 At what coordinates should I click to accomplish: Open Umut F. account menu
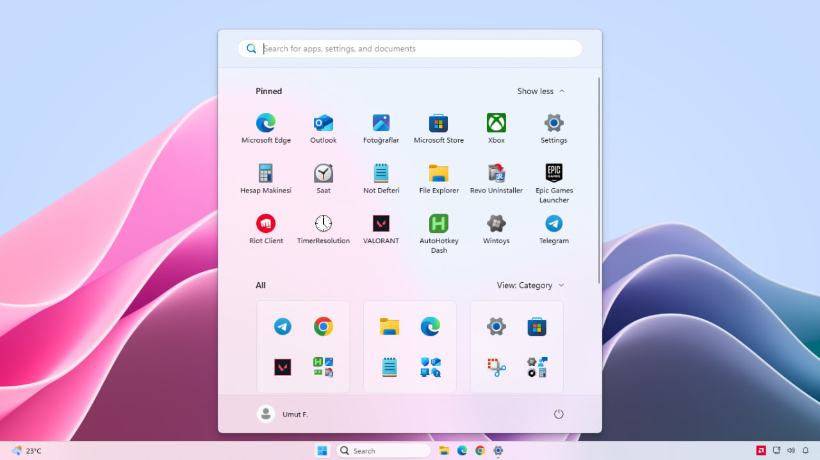(283, 414)
